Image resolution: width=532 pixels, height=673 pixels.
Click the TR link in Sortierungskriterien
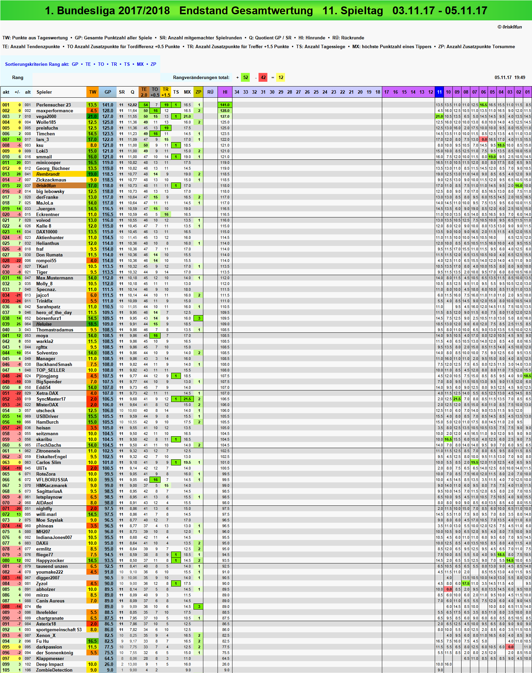[x=114, y=64]
